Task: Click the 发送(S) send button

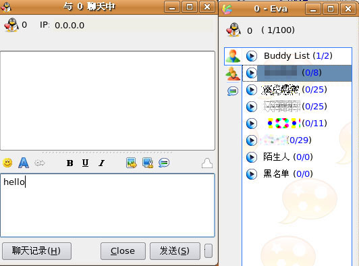Action: 175,251
